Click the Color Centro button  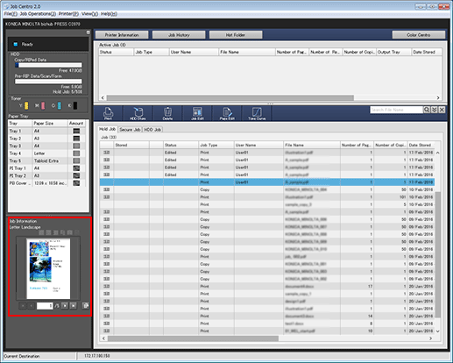419,35
